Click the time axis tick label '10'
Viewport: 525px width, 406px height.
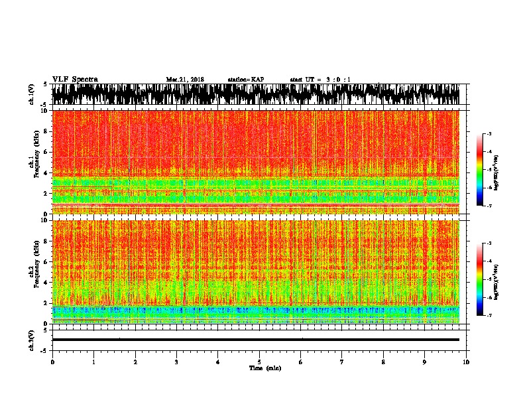(x=466, y=362)
